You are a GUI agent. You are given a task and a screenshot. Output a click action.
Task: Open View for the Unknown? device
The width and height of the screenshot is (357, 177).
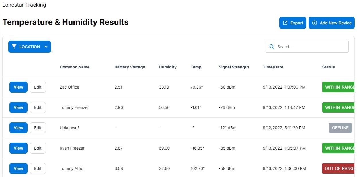(x=18, y=128)
